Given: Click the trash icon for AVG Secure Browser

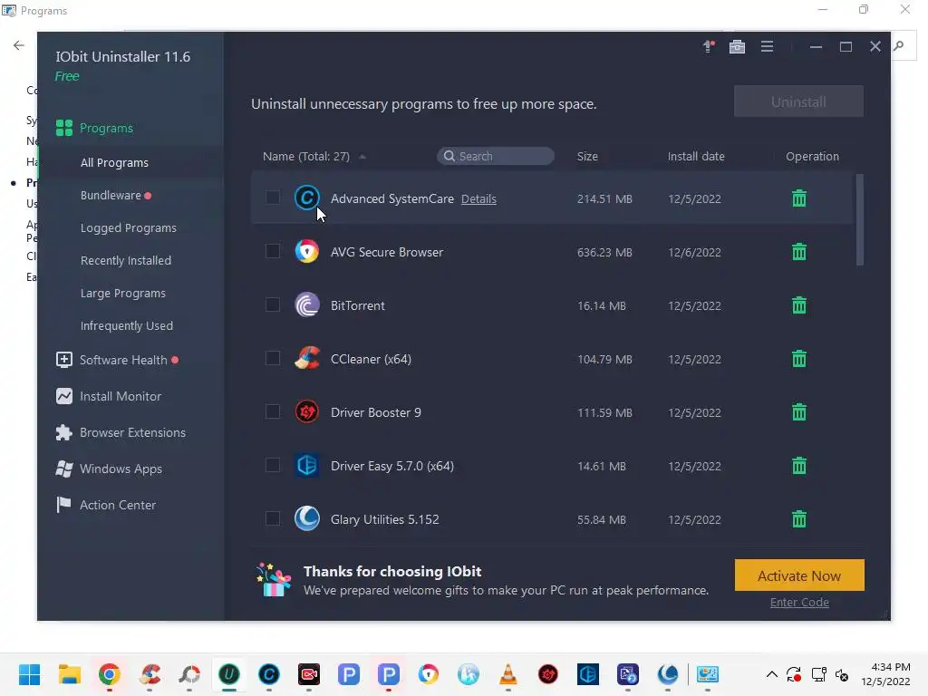Looking at the screenshot, I should click(799, 252).
